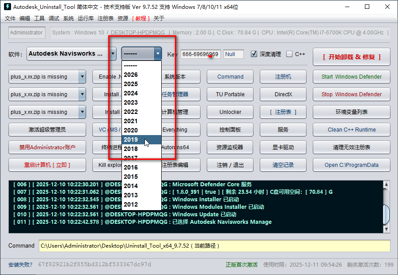Click the DirectX button
The image size is (398, 275).
click(x=283, y=94)
